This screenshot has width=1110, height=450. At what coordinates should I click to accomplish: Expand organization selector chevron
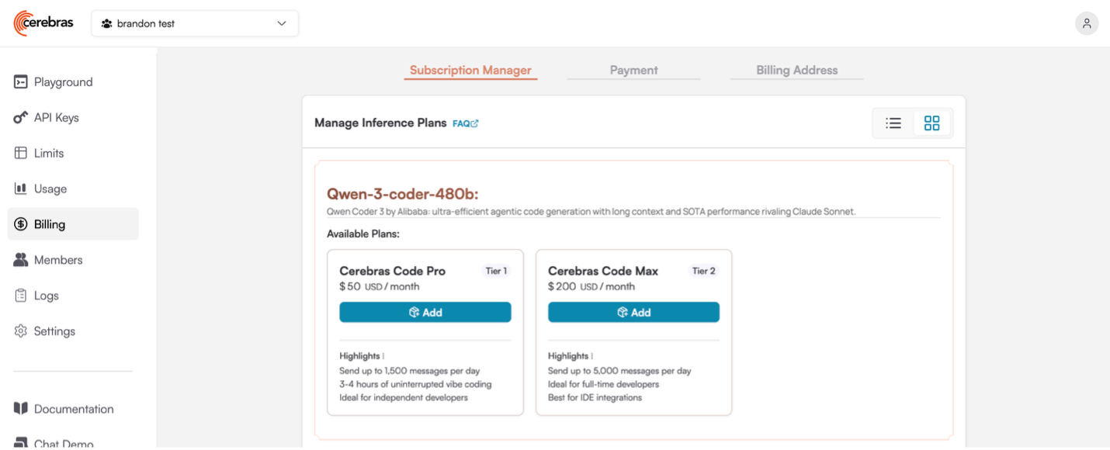[282, 24]
